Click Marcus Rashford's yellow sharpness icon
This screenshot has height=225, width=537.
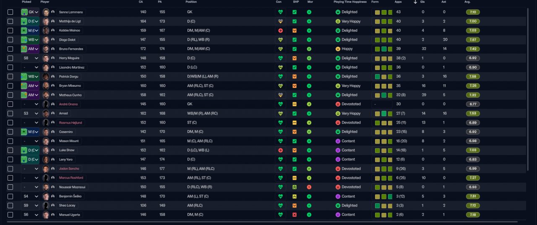(x=295, y=178)
